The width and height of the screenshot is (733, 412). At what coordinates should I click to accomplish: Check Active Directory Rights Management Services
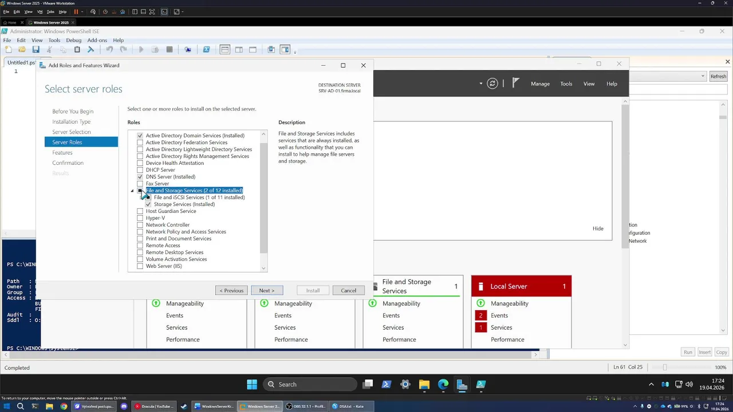(140, 156)
